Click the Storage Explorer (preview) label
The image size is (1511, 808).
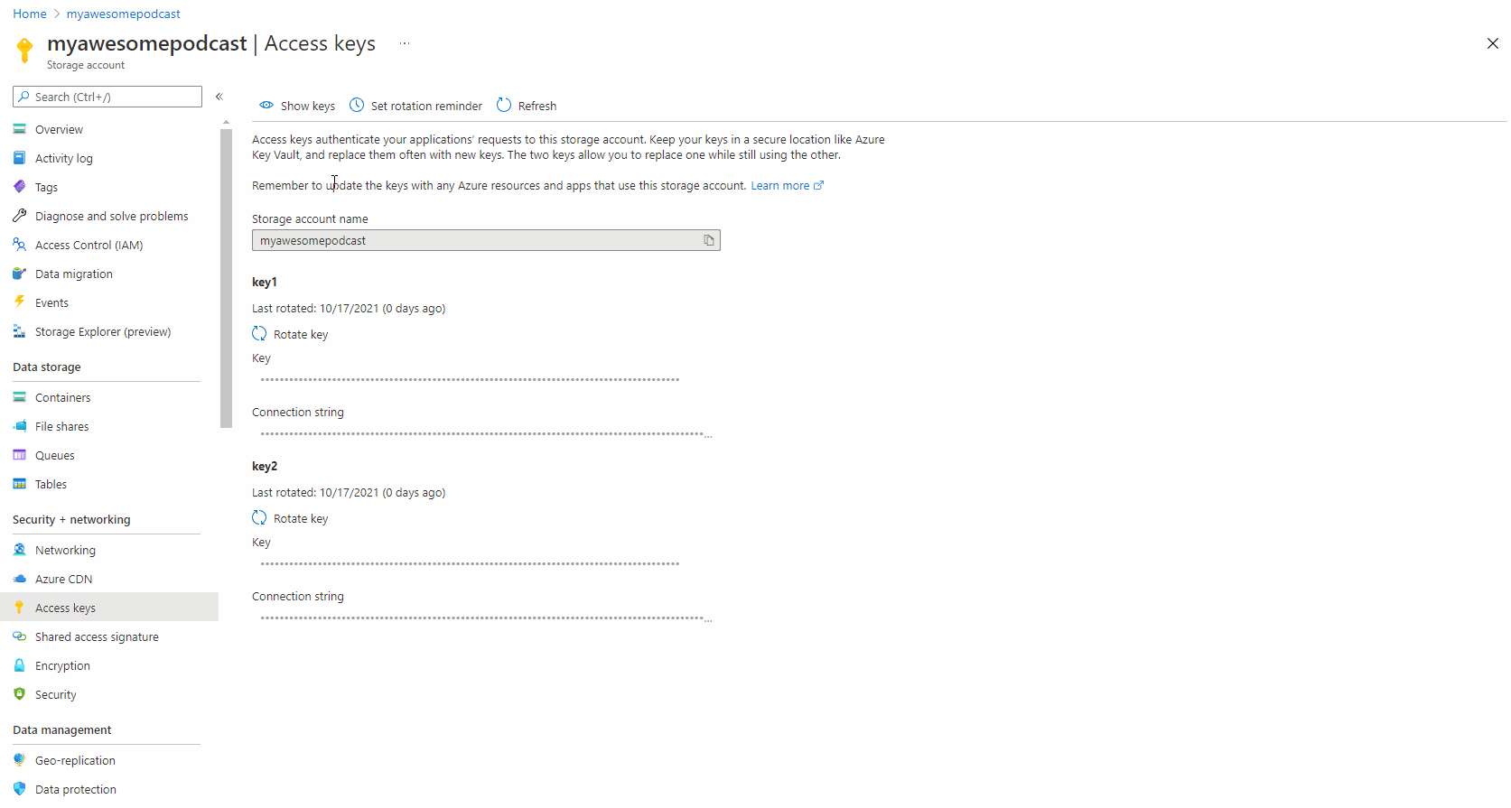coord(103,331)
